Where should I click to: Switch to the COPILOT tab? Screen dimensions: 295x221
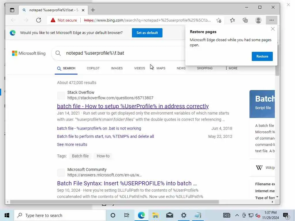pos(93,68)
